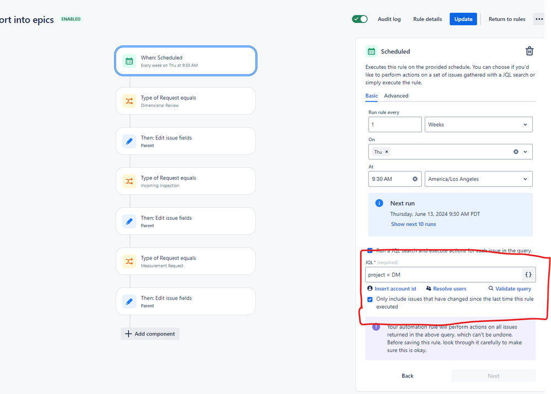This screenshot has width=551, height=394.
Task: Toggle the rule enabled switch off
Action: point(360,19)
